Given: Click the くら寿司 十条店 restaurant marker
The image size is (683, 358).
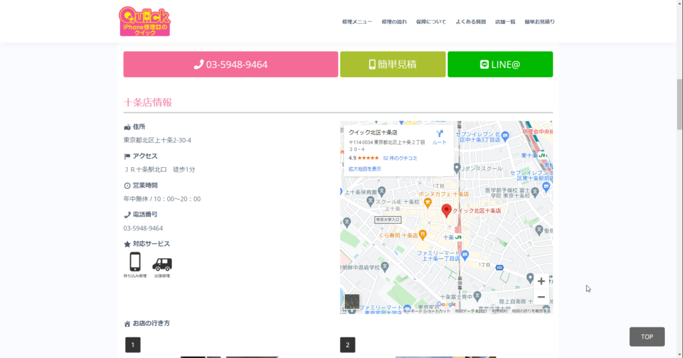Looking at the screenshot, I should (422, 235).
